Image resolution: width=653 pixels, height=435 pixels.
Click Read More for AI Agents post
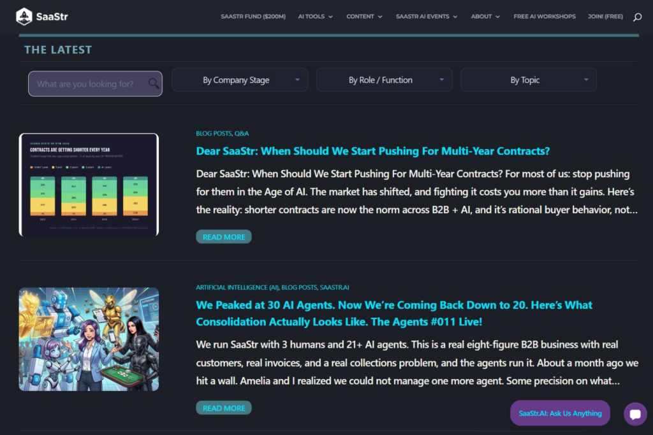pos(224,408)
